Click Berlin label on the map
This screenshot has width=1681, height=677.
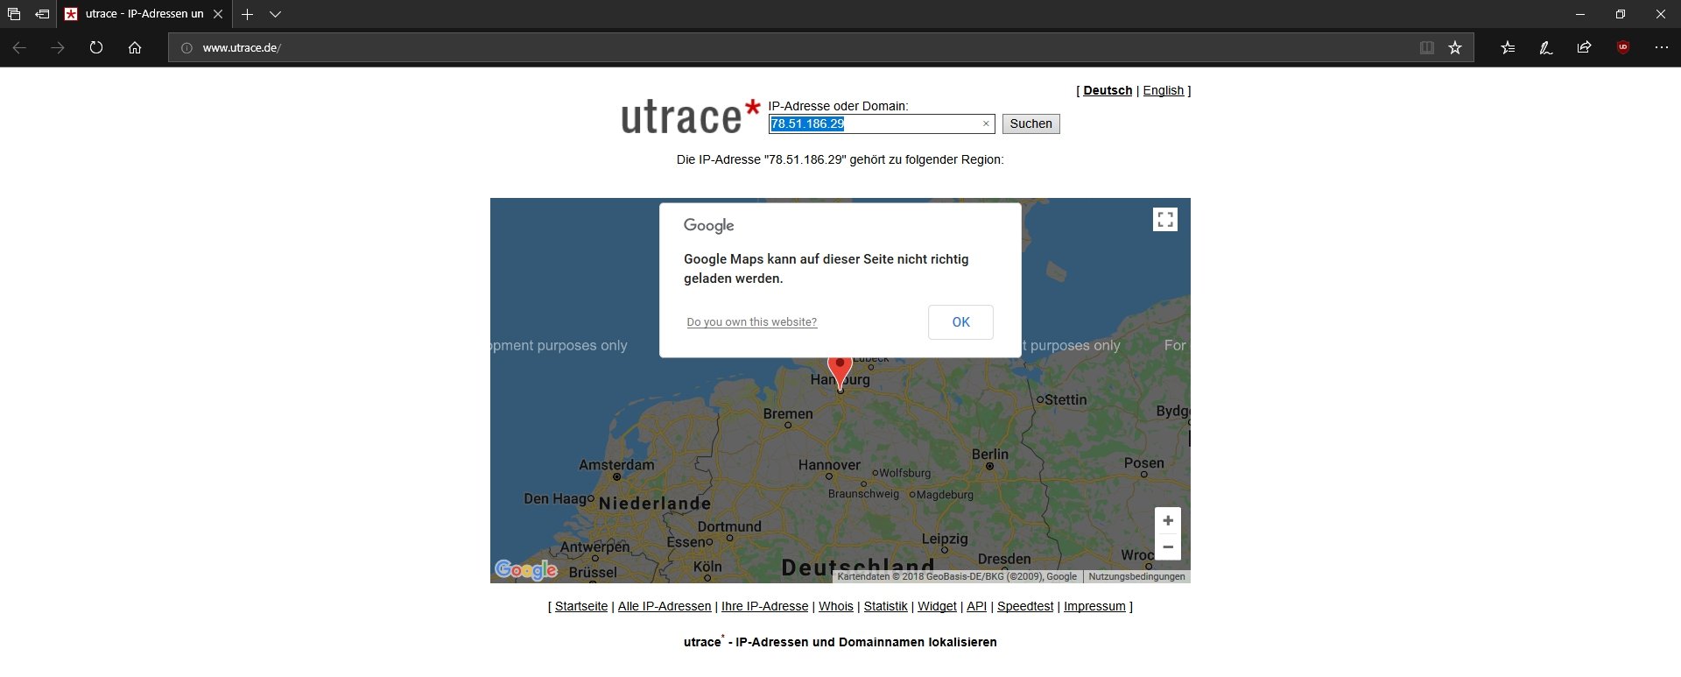click(x=990, y=454)
